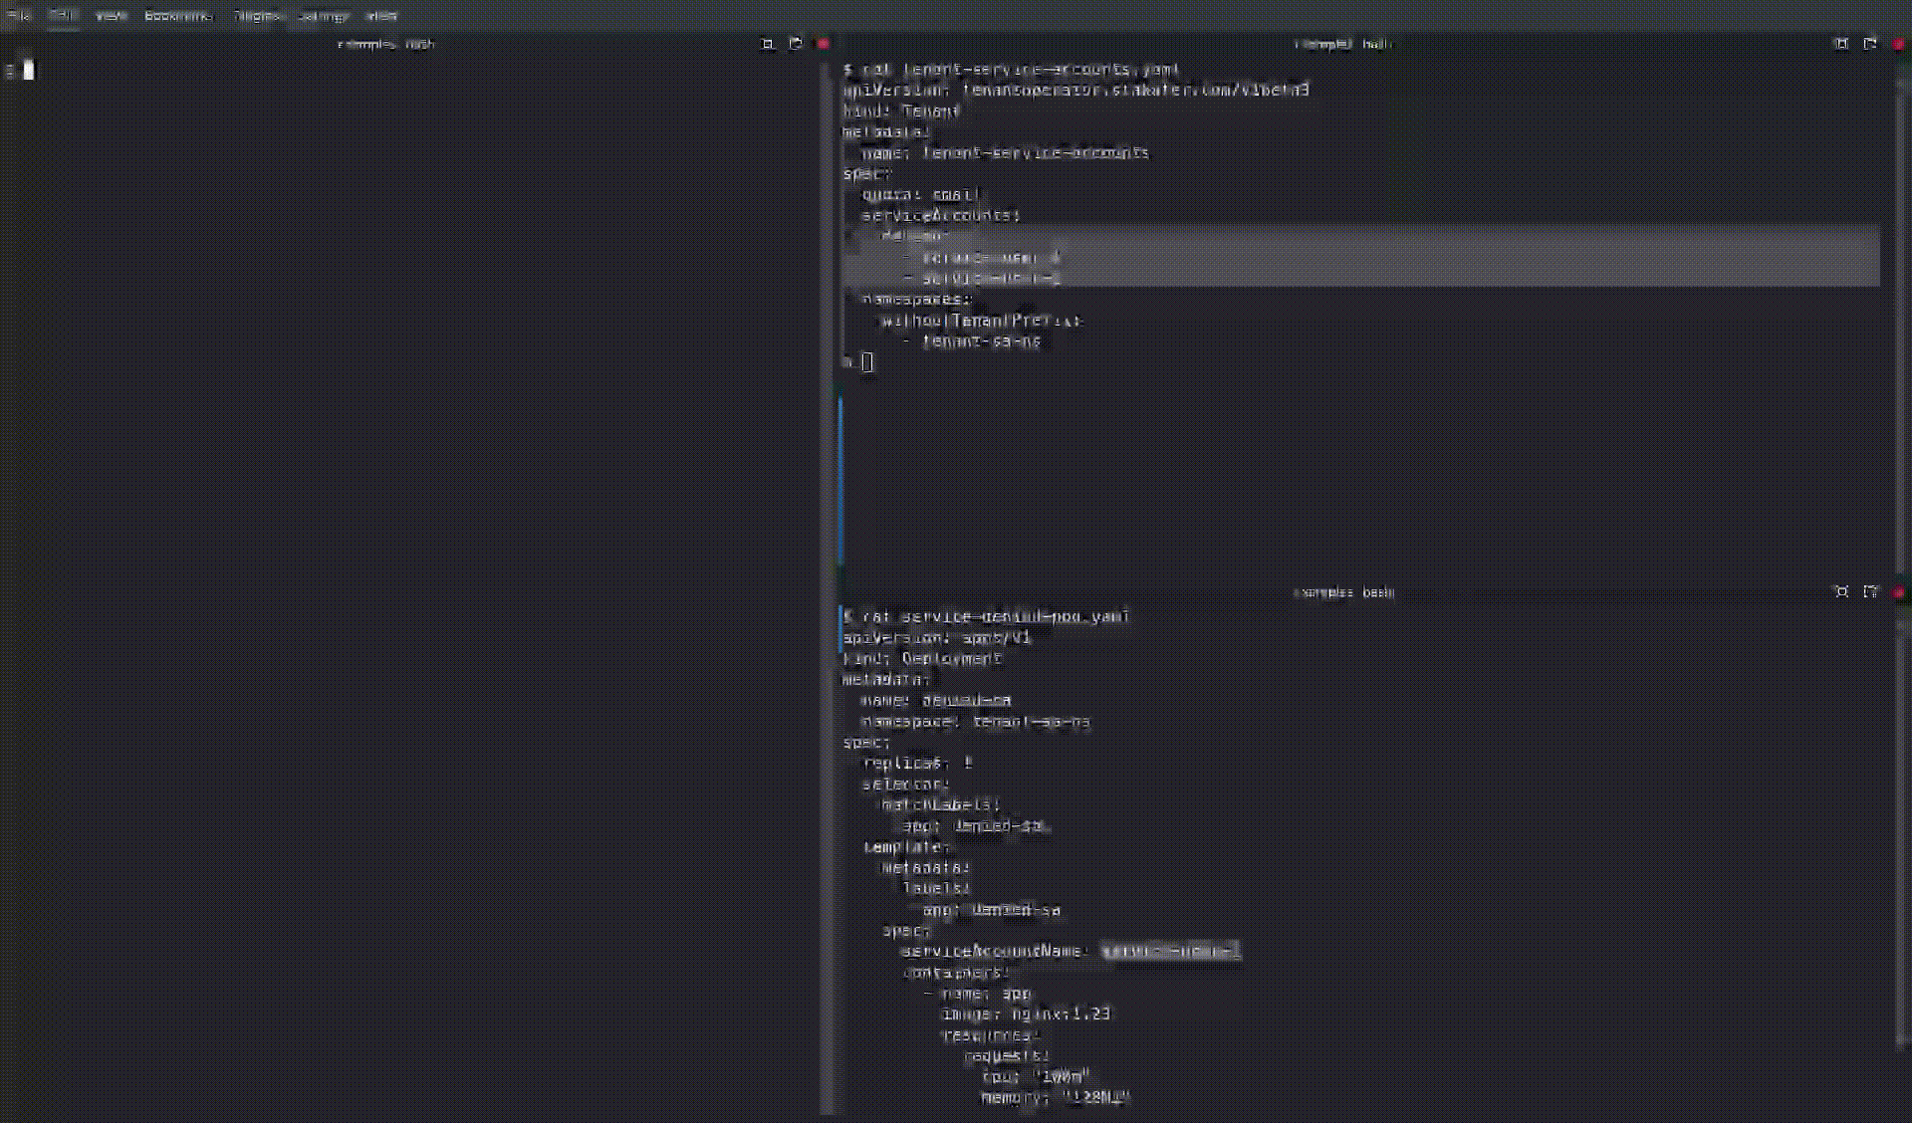Screen dimensions: 1912x1123
Task: Detach left pane into new tab
Action: coord(795,44)
